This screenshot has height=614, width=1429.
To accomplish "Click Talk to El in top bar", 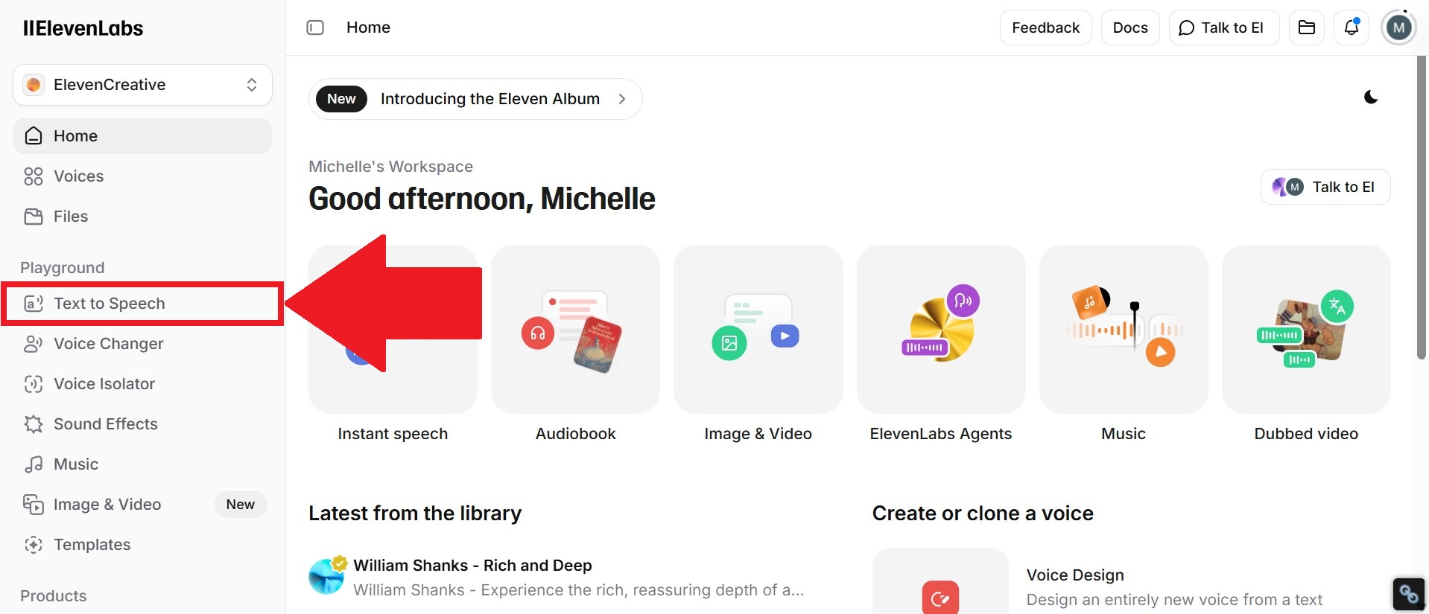I will click(1223, 28).
